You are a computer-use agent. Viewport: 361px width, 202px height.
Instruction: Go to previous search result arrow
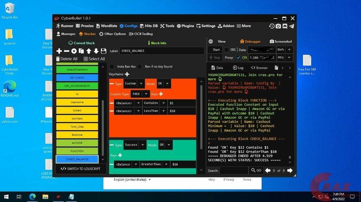point(268,170)
